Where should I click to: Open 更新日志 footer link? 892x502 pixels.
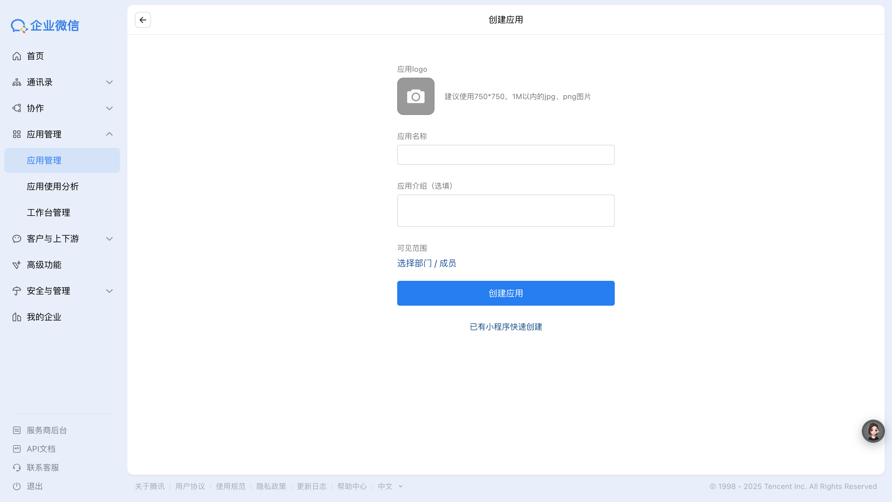312,486
